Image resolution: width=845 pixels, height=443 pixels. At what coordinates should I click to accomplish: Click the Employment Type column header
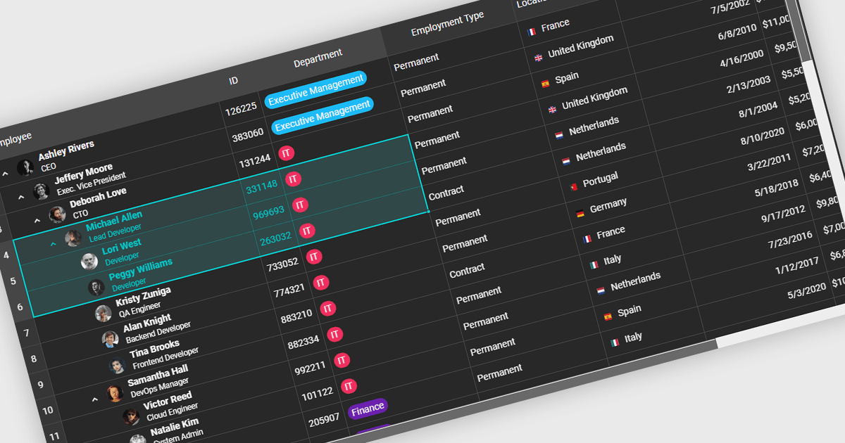coord(448,24)
